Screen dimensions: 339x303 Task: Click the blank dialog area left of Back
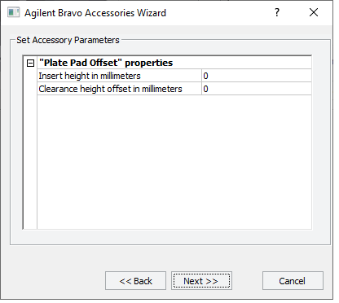click(53, 281)
